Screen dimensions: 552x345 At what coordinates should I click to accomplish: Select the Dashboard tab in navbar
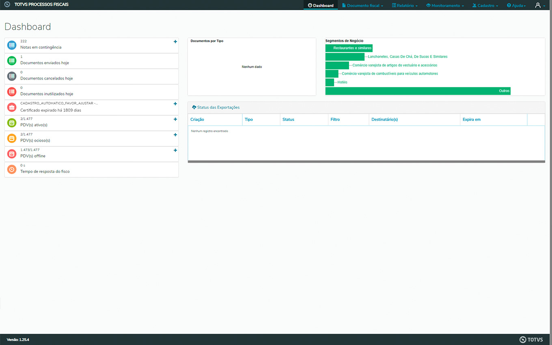(x=321, y=6)
